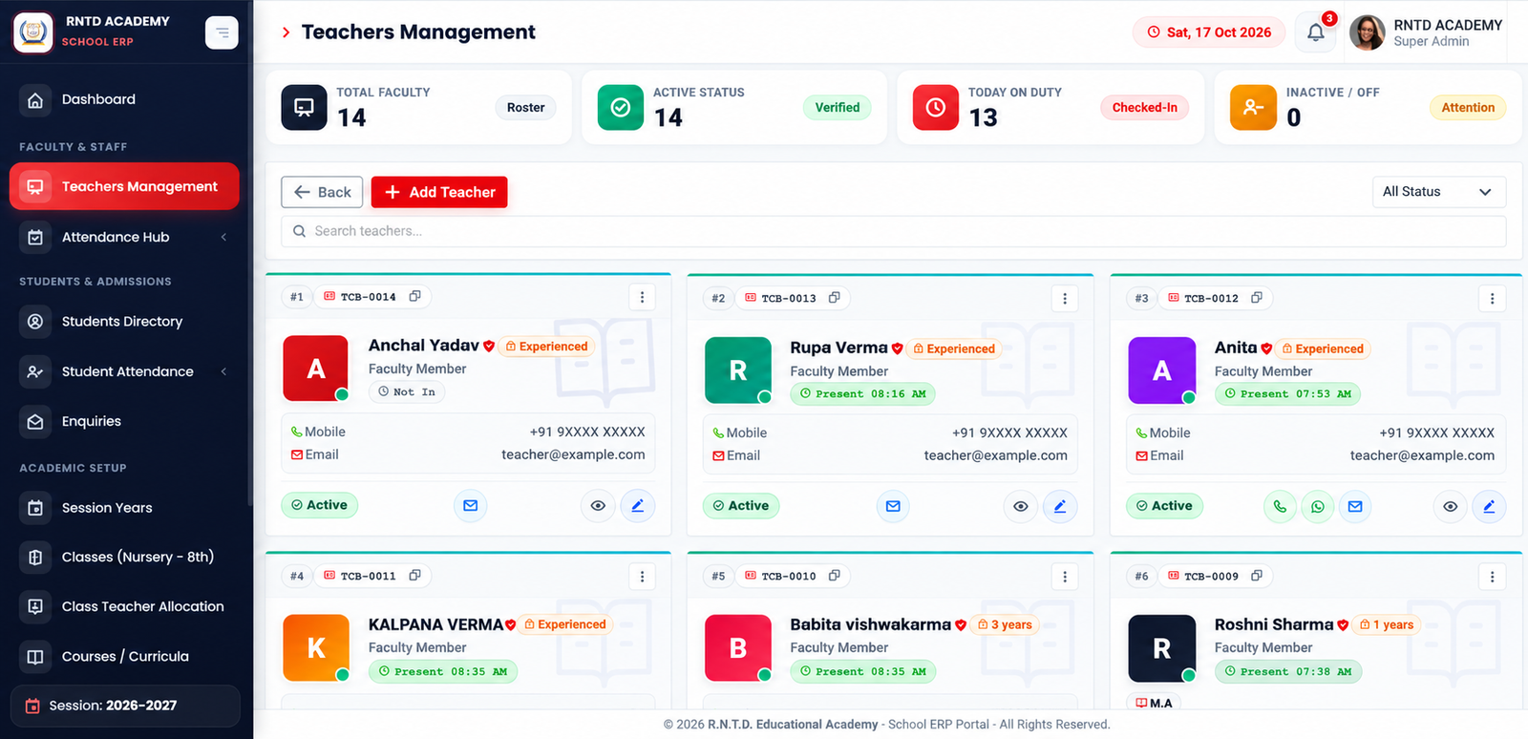Open Classes (Nursery - 8th)
This screenshot has height=739, width=1528.
(124, 557)
